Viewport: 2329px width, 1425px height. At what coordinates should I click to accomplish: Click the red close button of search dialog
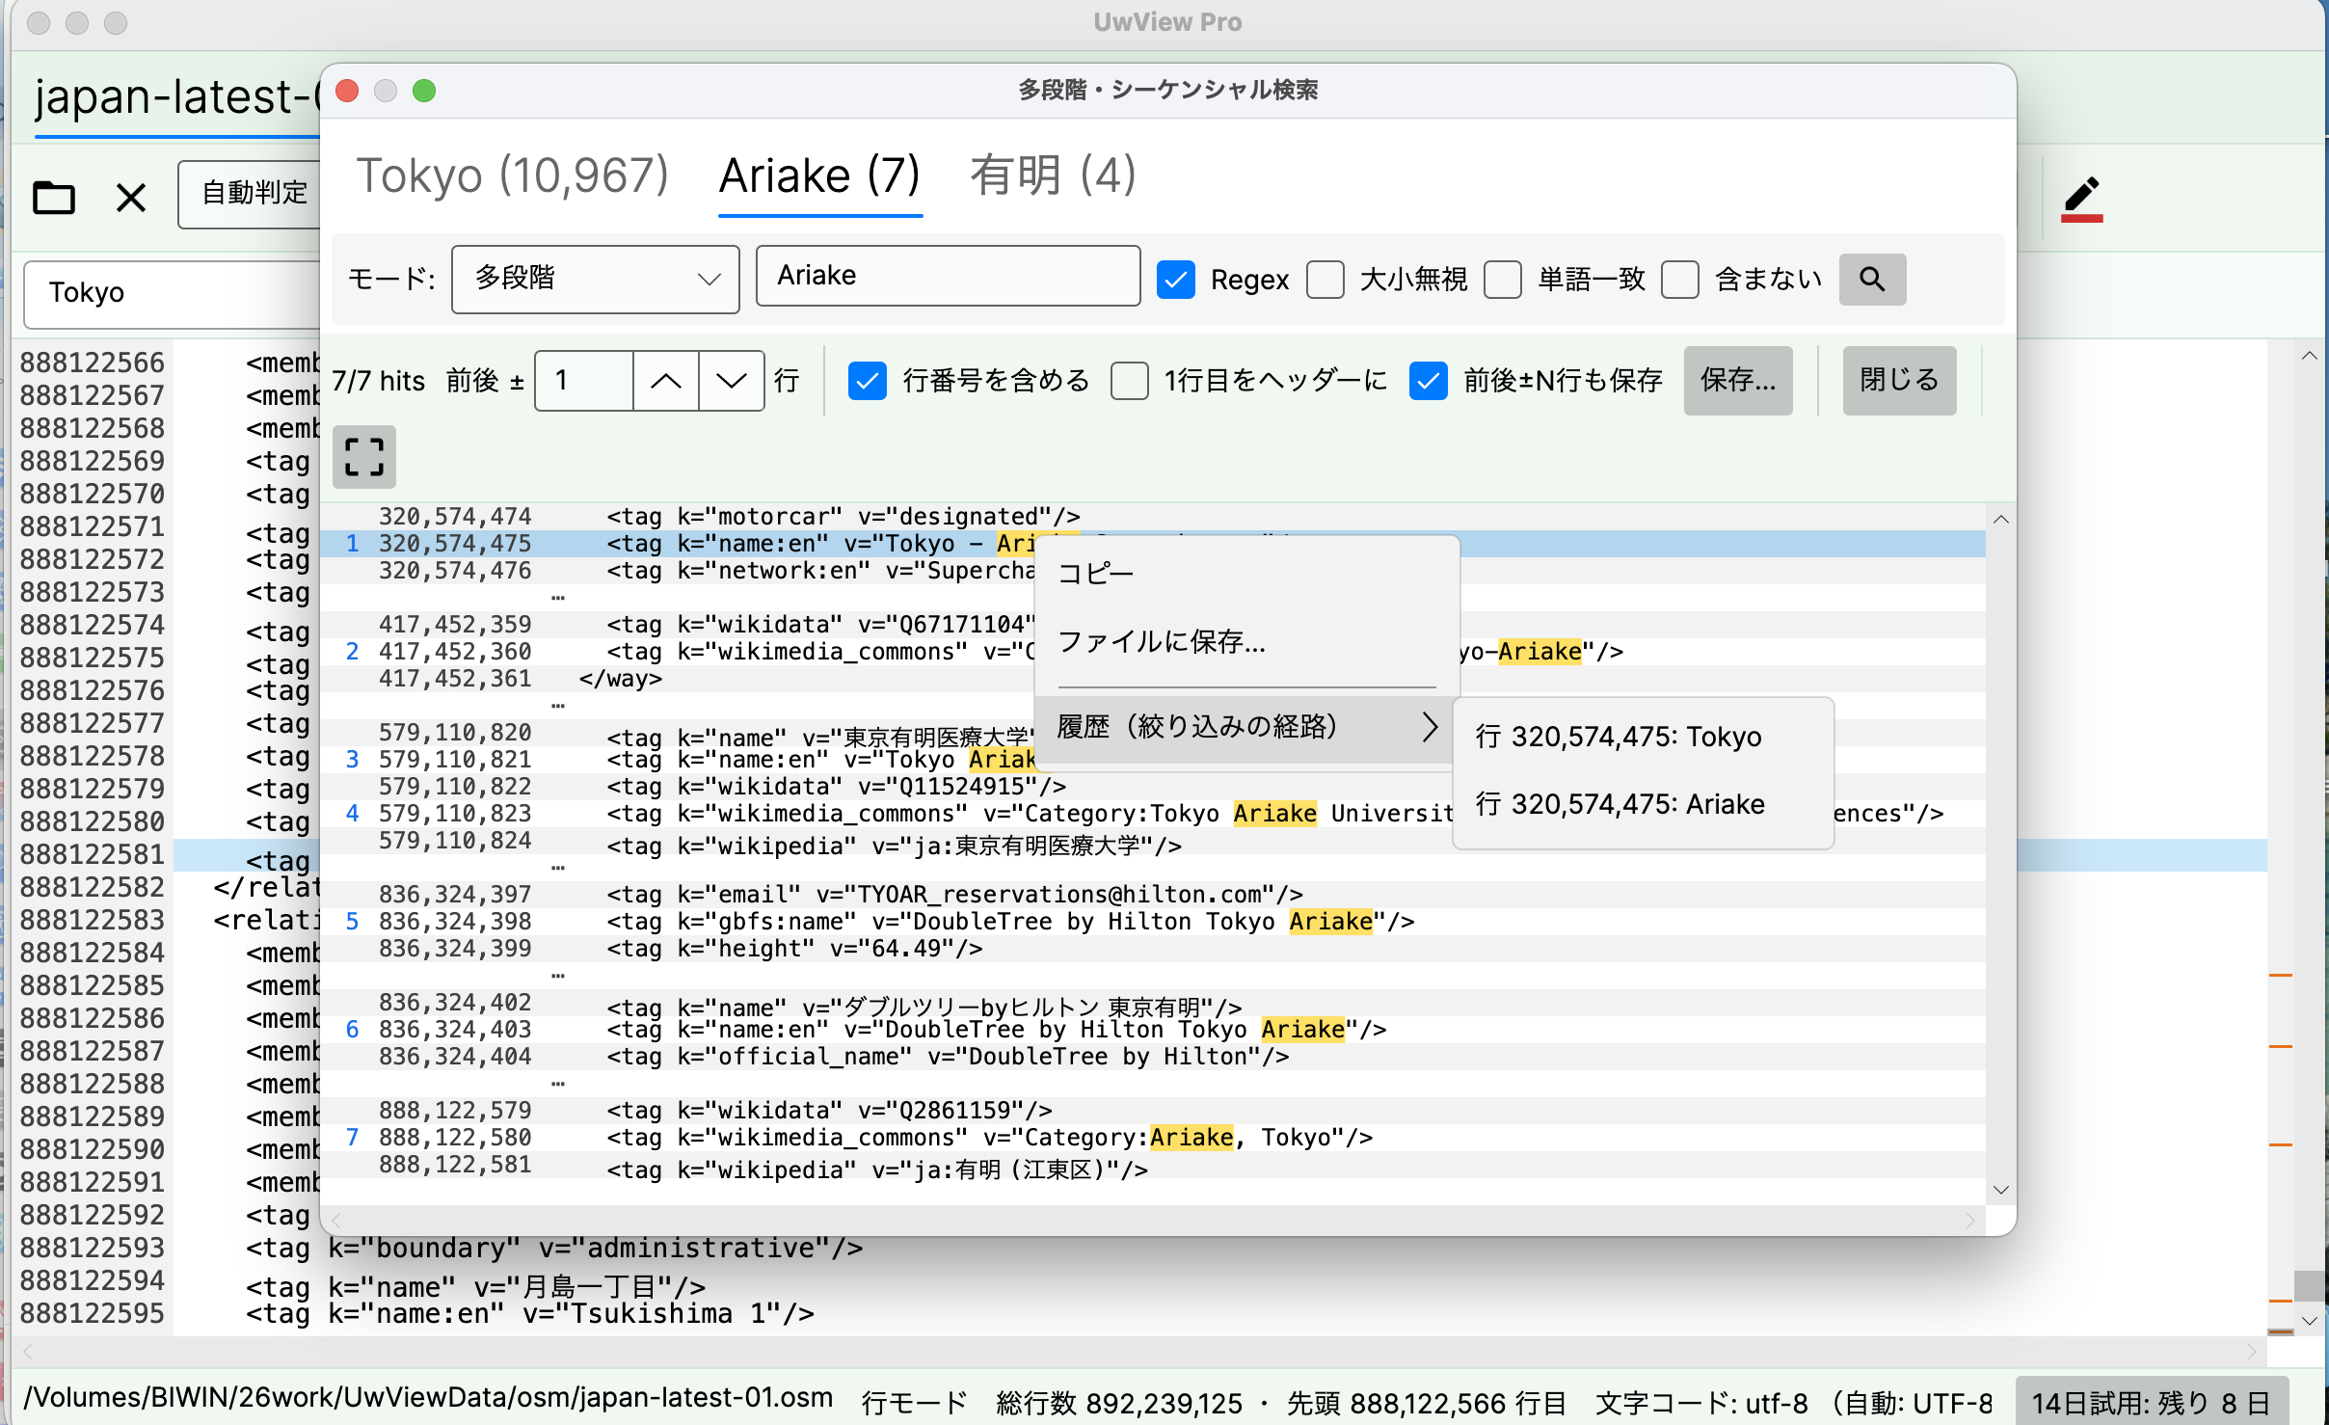[x=347, y=91]
